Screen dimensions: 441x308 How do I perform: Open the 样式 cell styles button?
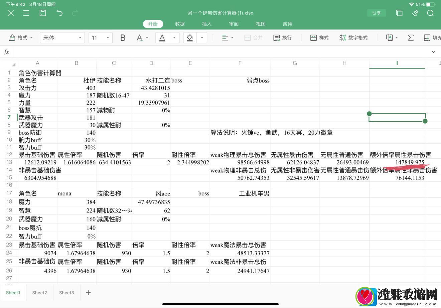point(319,38)
